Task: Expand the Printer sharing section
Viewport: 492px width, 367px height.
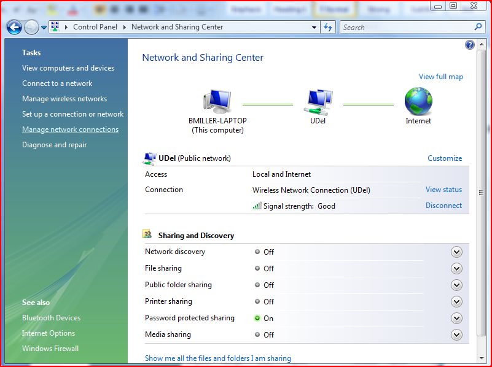Action: (x=456, y=301)
